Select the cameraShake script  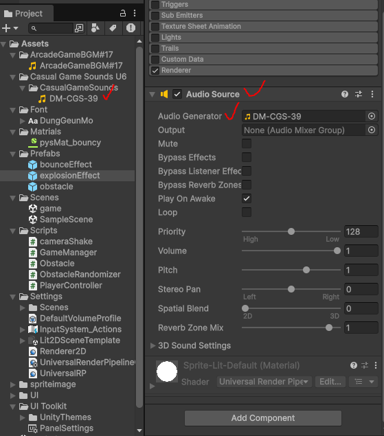(60, 242)
